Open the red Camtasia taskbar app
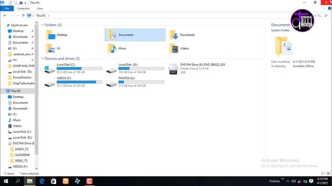332x186 pixels. pyautogui.click(x=89, y=181)
